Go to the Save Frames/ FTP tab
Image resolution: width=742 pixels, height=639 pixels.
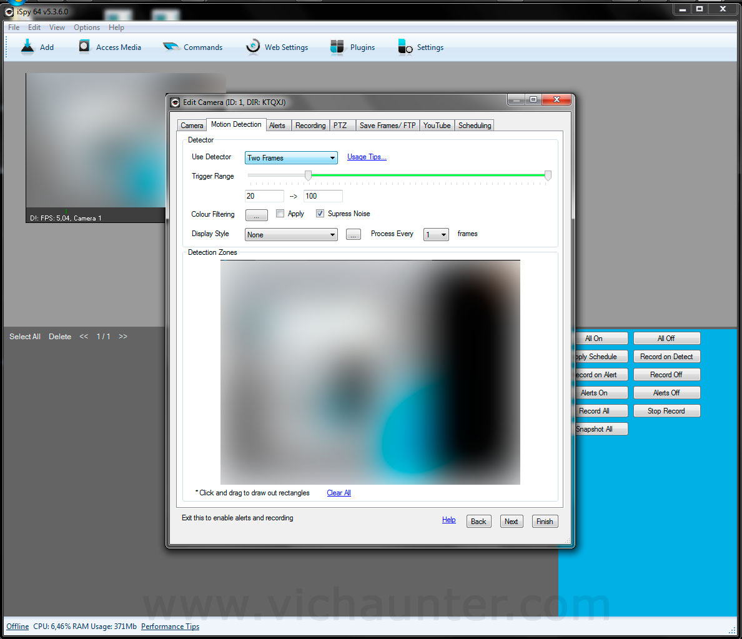388,126
